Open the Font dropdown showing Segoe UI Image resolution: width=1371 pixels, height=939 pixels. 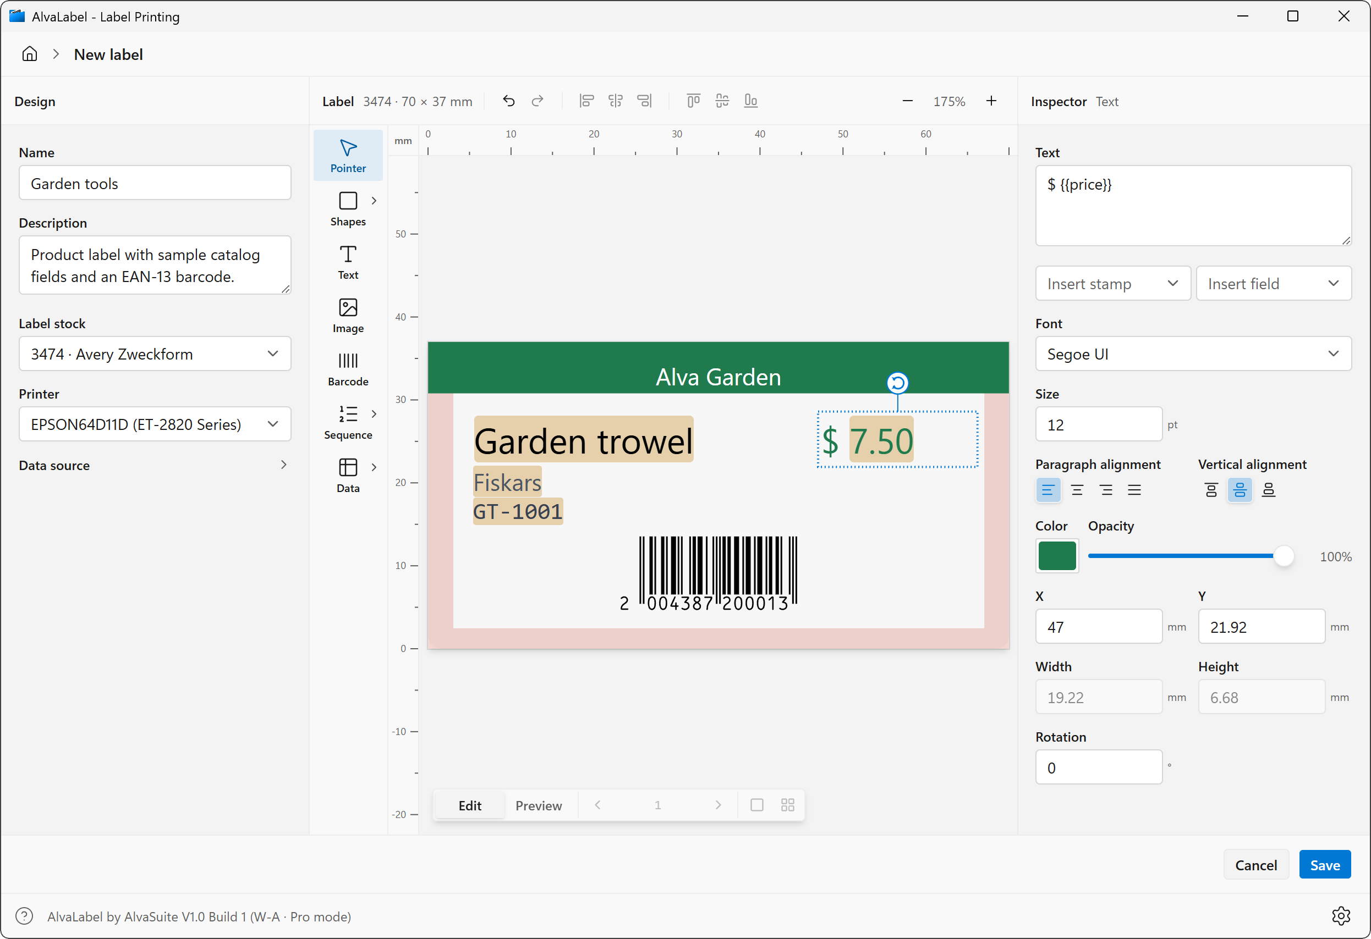pyautogui.click(x=1193, y=353)
